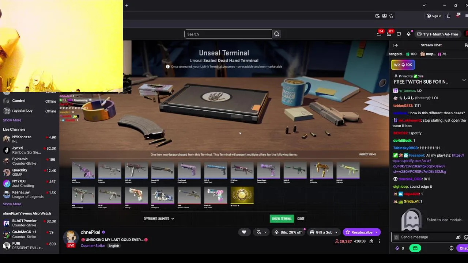This screenshot has height=263, width=468.
Task: Open notification options dropdown arrow
Action: click(x=265, y=232)
